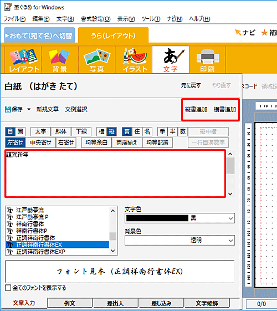
Task: Toggle the 固 (fixed size) button
Action: [20, 131]
